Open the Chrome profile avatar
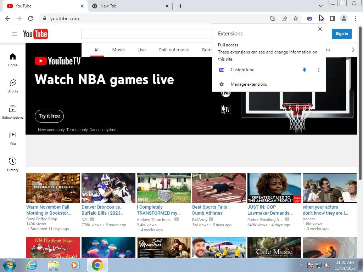The height and width of the screenshot is (272, 363). click(344, 18)
